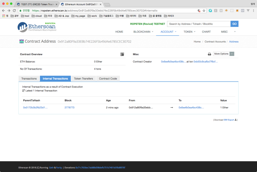Image resolution: width=257 pixels, height=172 pixels.
Task: Open a new browser tab
Action: point(107,5)
